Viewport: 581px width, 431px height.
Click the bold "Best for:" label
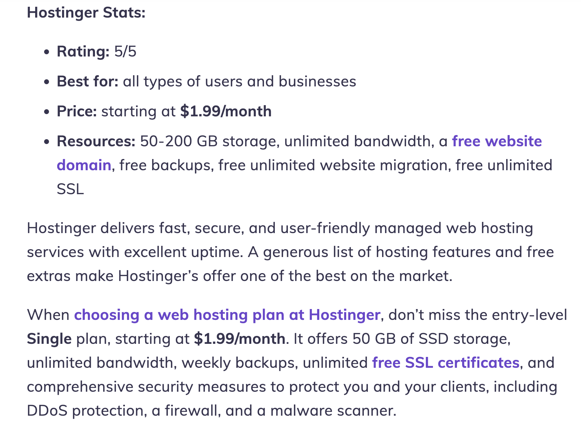[x=87, y=82]
